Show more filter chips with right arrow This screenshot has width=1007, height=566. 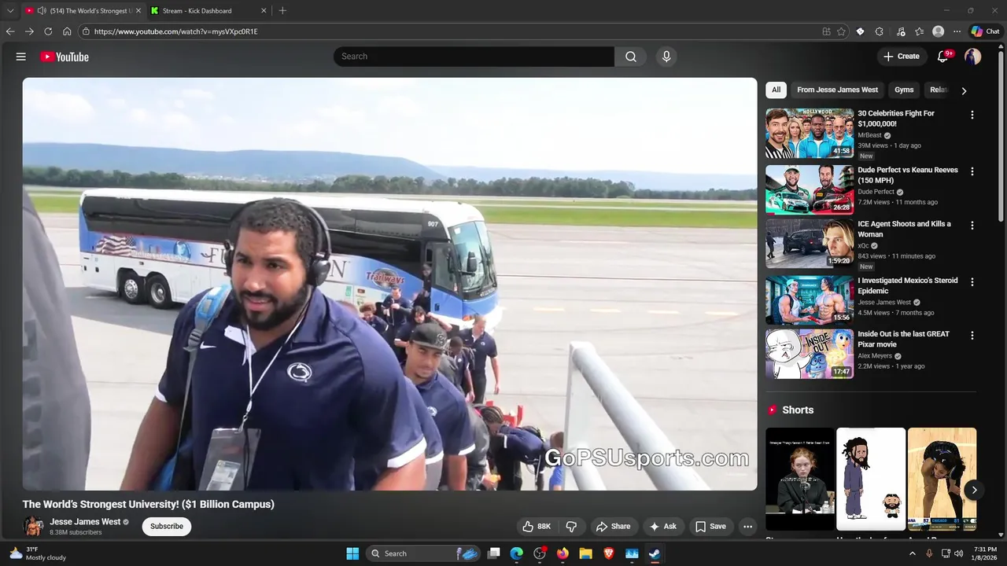[x=964, y=90]
